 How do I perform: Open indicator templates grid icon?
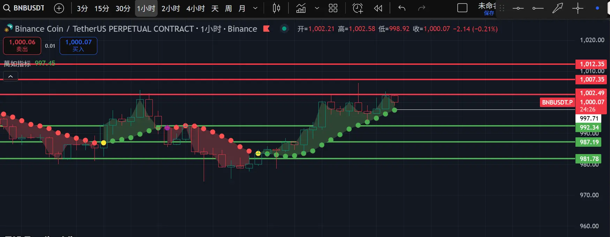333,8
